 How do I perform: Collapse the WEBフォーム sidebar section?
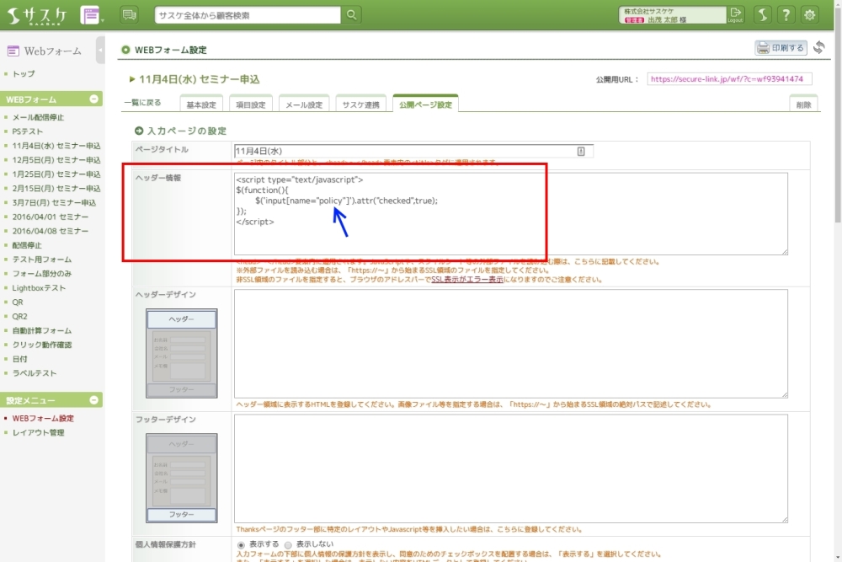click(94, 99)
